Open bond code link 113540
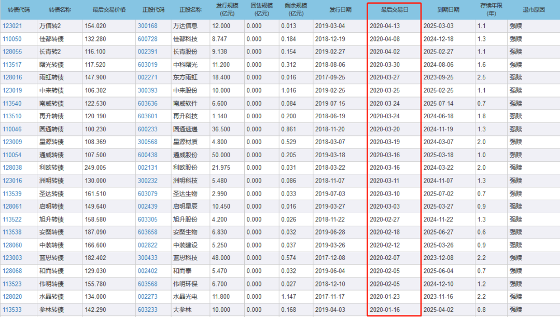This screenshot has height=317, width=560. [12, 104]
